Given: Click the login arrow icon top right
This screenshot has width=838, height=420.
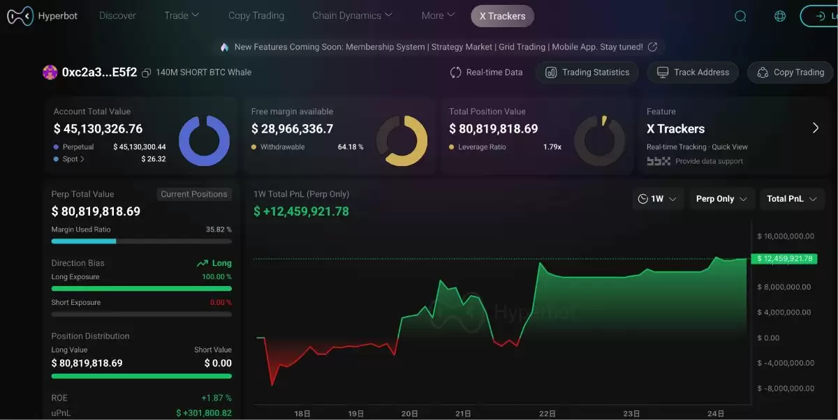Looking at the screenshot, I should click(x=819, y=15).
